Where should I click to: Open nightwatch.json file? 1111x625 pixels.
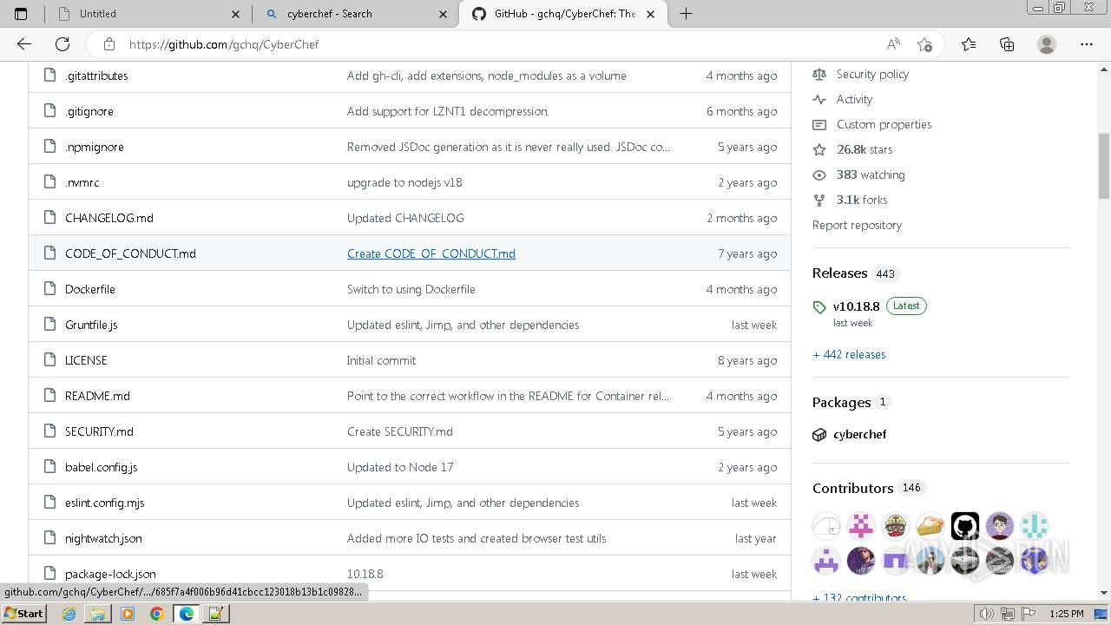103,538
